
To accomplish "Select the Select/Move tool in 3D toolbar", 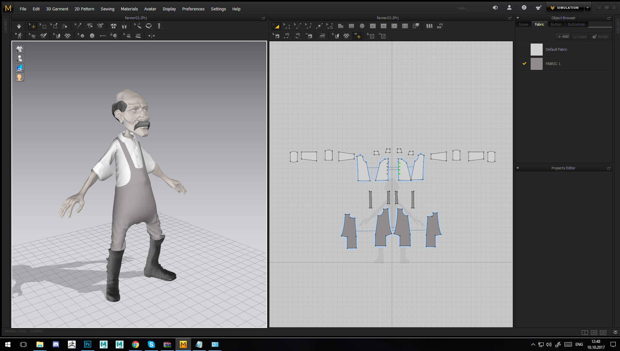I will coord(32,26).
